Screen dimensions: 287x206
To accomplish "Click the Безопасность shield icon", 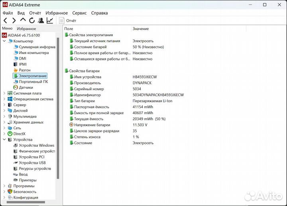I will point(10,192).
